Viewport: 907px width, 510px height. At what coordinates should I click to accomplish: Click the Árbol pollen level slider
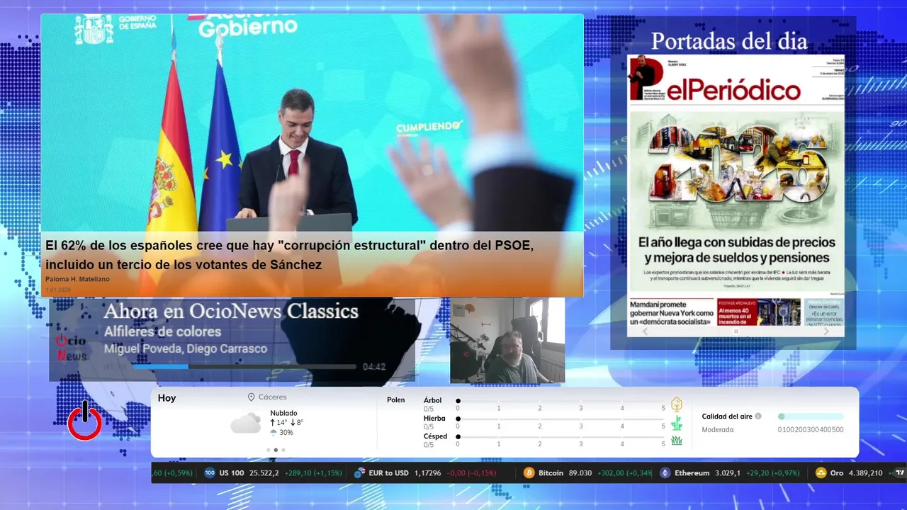560,401
